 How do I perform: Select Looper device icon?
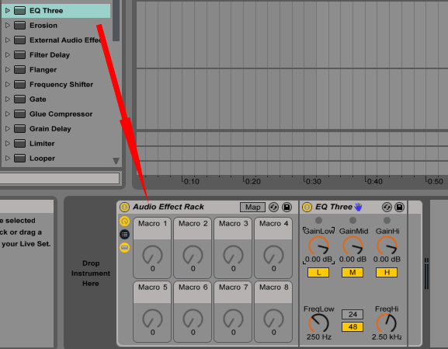19,159
